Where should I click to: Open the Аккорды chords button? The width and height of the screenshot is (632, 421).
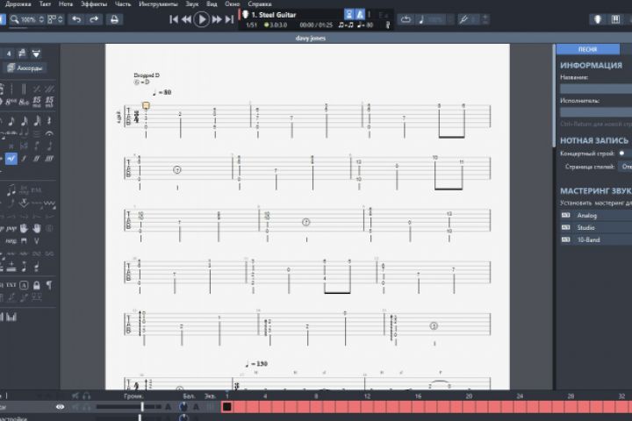[25, 68]
